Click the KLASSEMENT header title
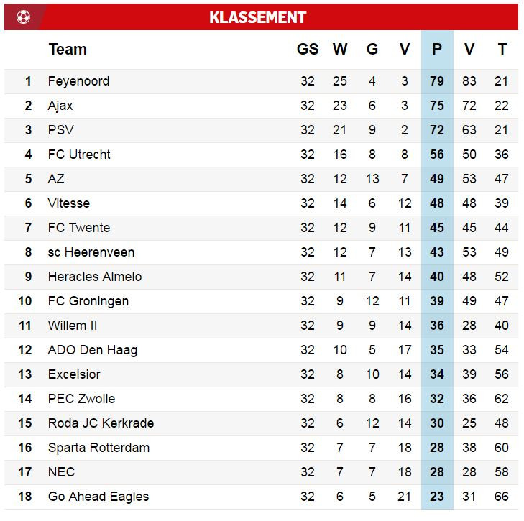Image resolution: width=524 pixels, height=521 pixels. click(x=257, y=18)
